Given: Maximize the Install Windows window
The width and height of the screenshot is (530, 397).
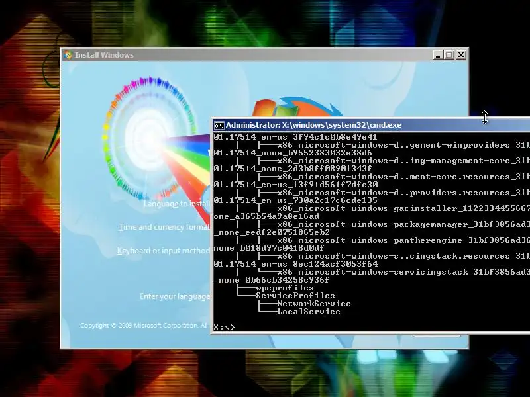Looking at the screenshot, I should pyautogui.click(x=449, y=55).
